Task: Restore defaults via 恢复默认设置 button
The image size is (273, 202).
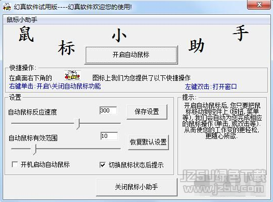Action: click(148, 142)
